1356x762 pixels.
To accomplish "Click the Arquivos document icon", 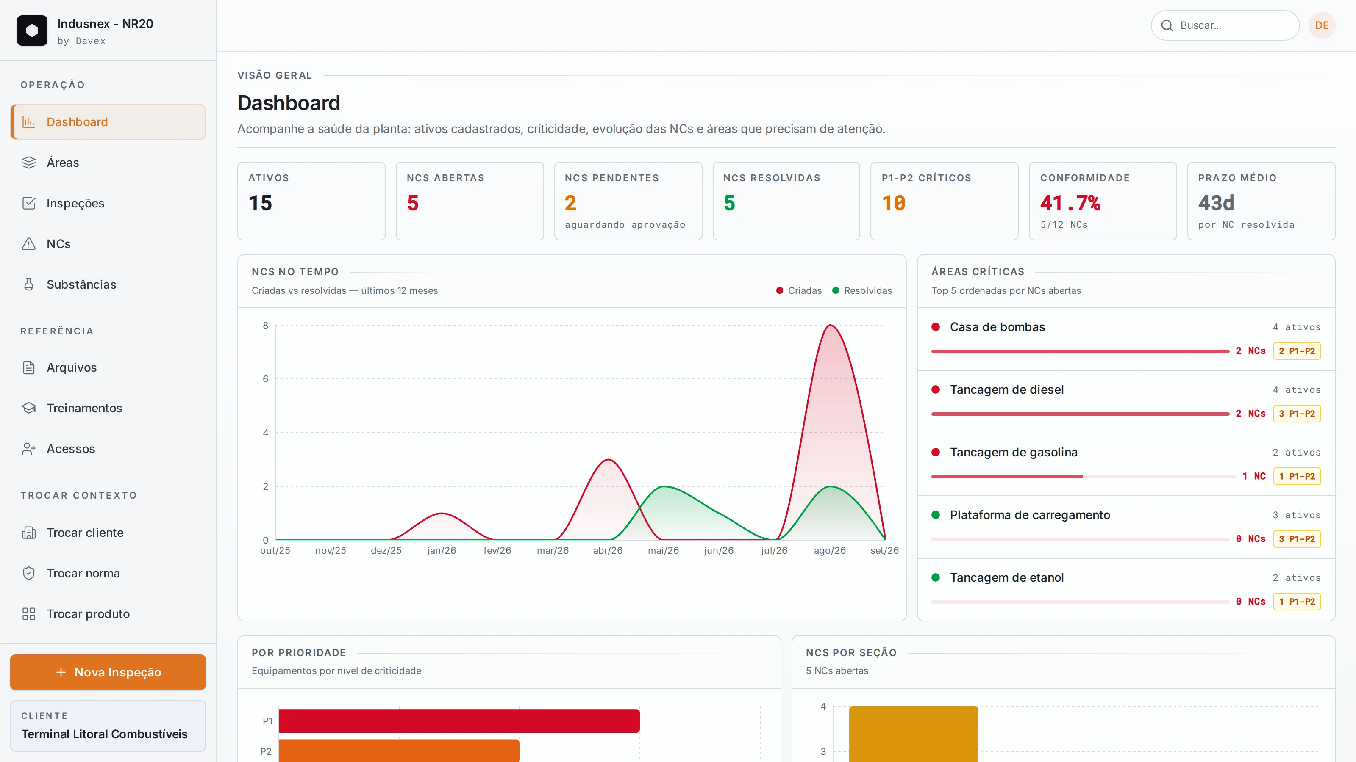I will tap(28, 367).
